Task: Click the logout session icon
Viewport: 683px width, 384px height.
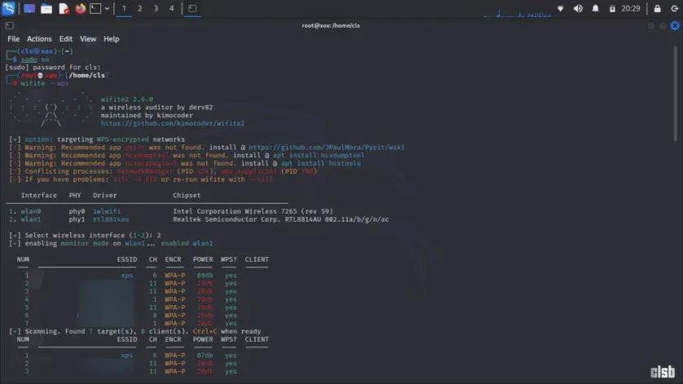Action: click(674, 8)
